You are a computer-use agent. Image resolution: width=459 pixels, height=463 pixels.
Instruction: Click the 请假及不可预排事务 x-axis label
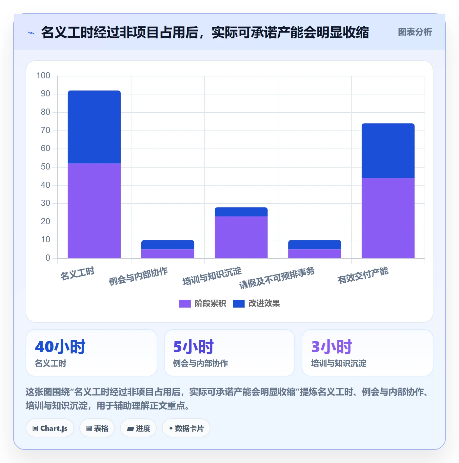tap(277, 278)
